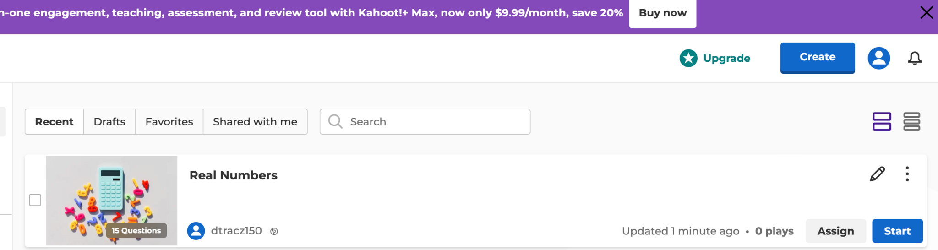The image size is (938, 250).
Task: Click the notification bell icon
Action: [915, 58]
